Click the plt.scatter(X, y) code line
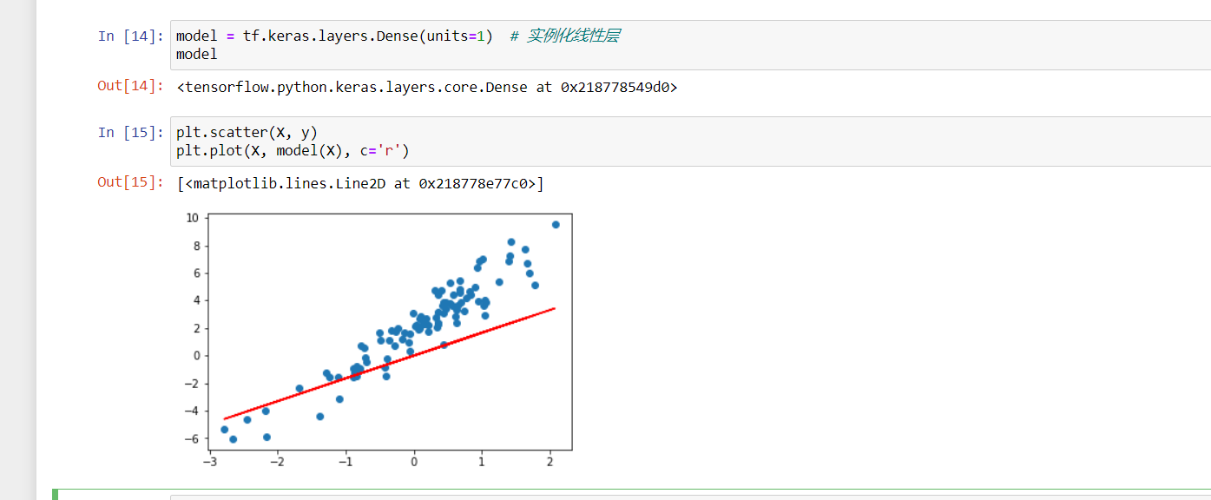The image size is (1211, 500). (x=247, y=132)
